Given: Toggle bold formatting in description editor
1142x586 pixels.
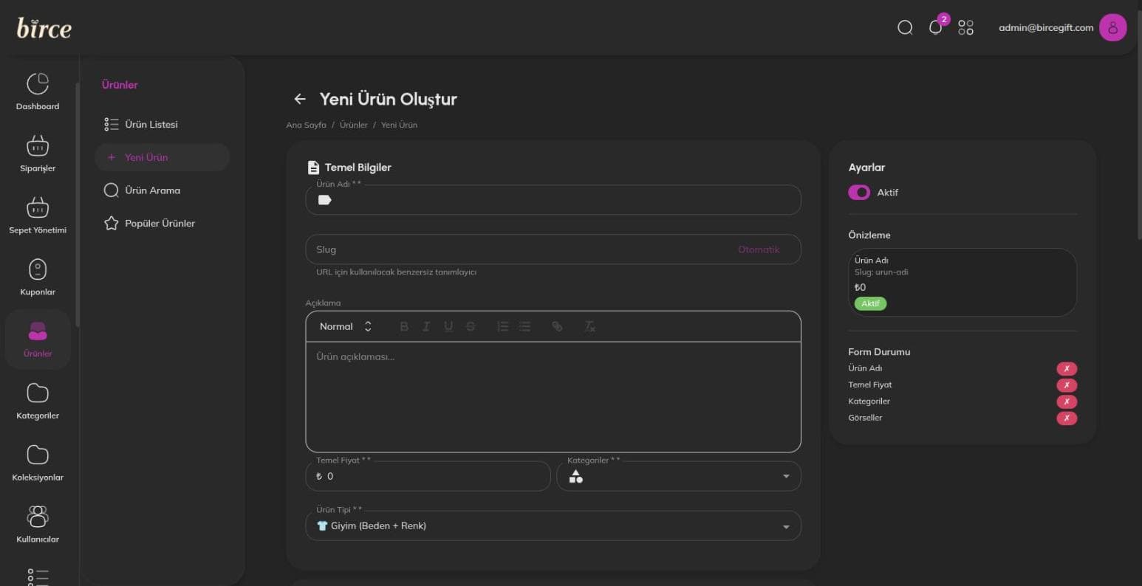Looking at the screenshot, I should pyautogui.click(x=403, y=326).
